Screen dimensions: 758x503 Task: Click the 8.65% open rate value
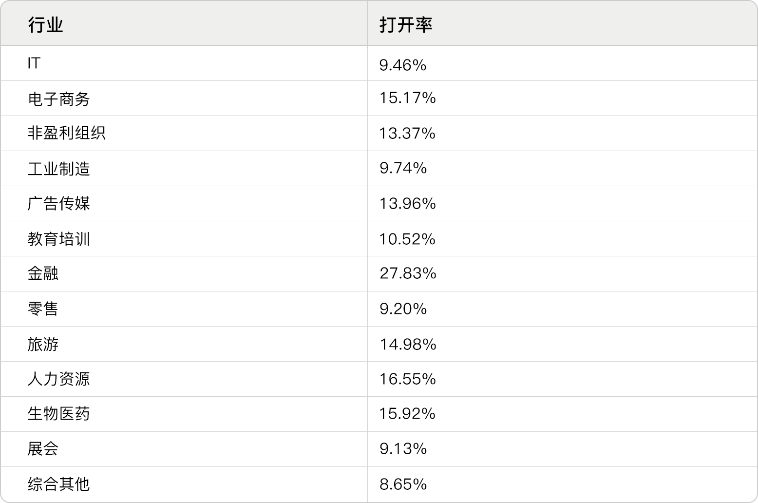coord(403,484)
